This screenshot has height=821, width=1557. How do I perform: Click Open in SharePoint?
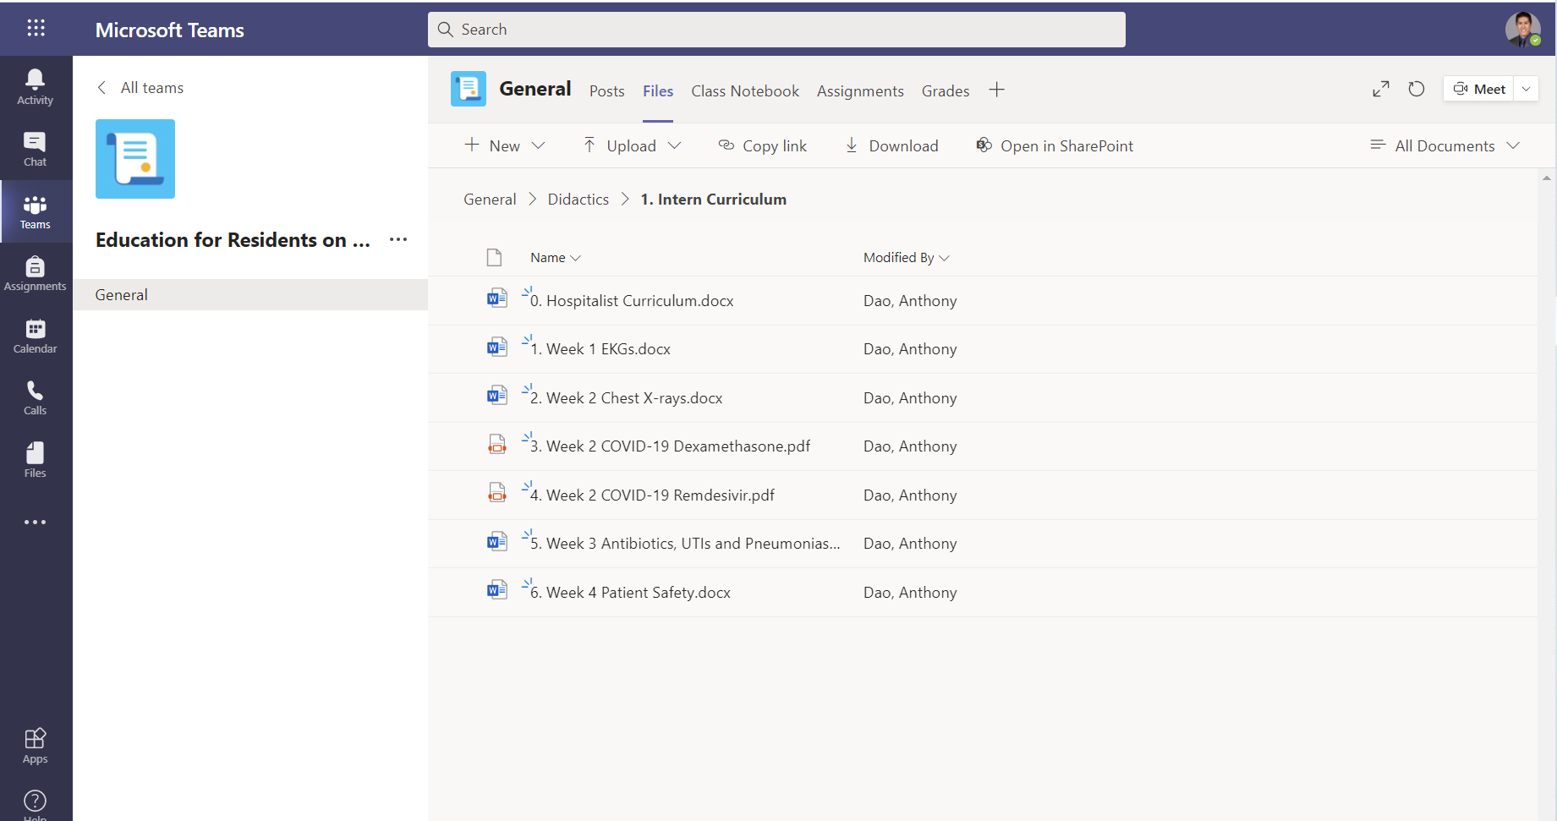click(1054, 145)
